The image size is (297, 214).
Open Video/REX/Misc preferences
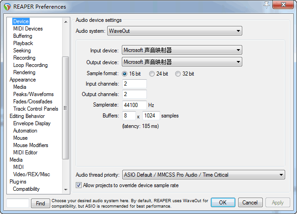[31, 174]
